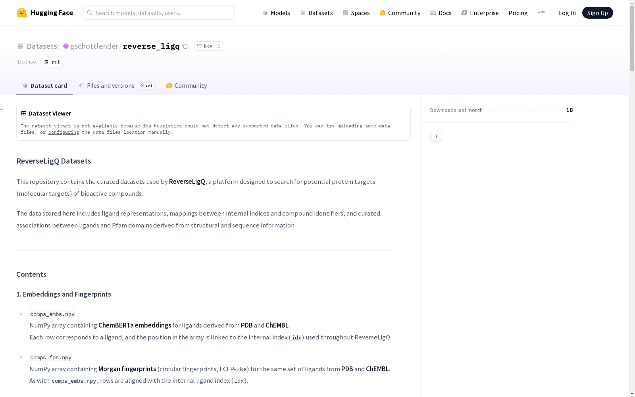Open Docs from the top navigation
The width and height of the screenshot is (635, 397).
pyautogui.click(x=441, y=13)
